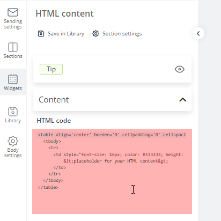221x221 pixels.
Task: Click the Save in Library text
Action: pos(66,34)
